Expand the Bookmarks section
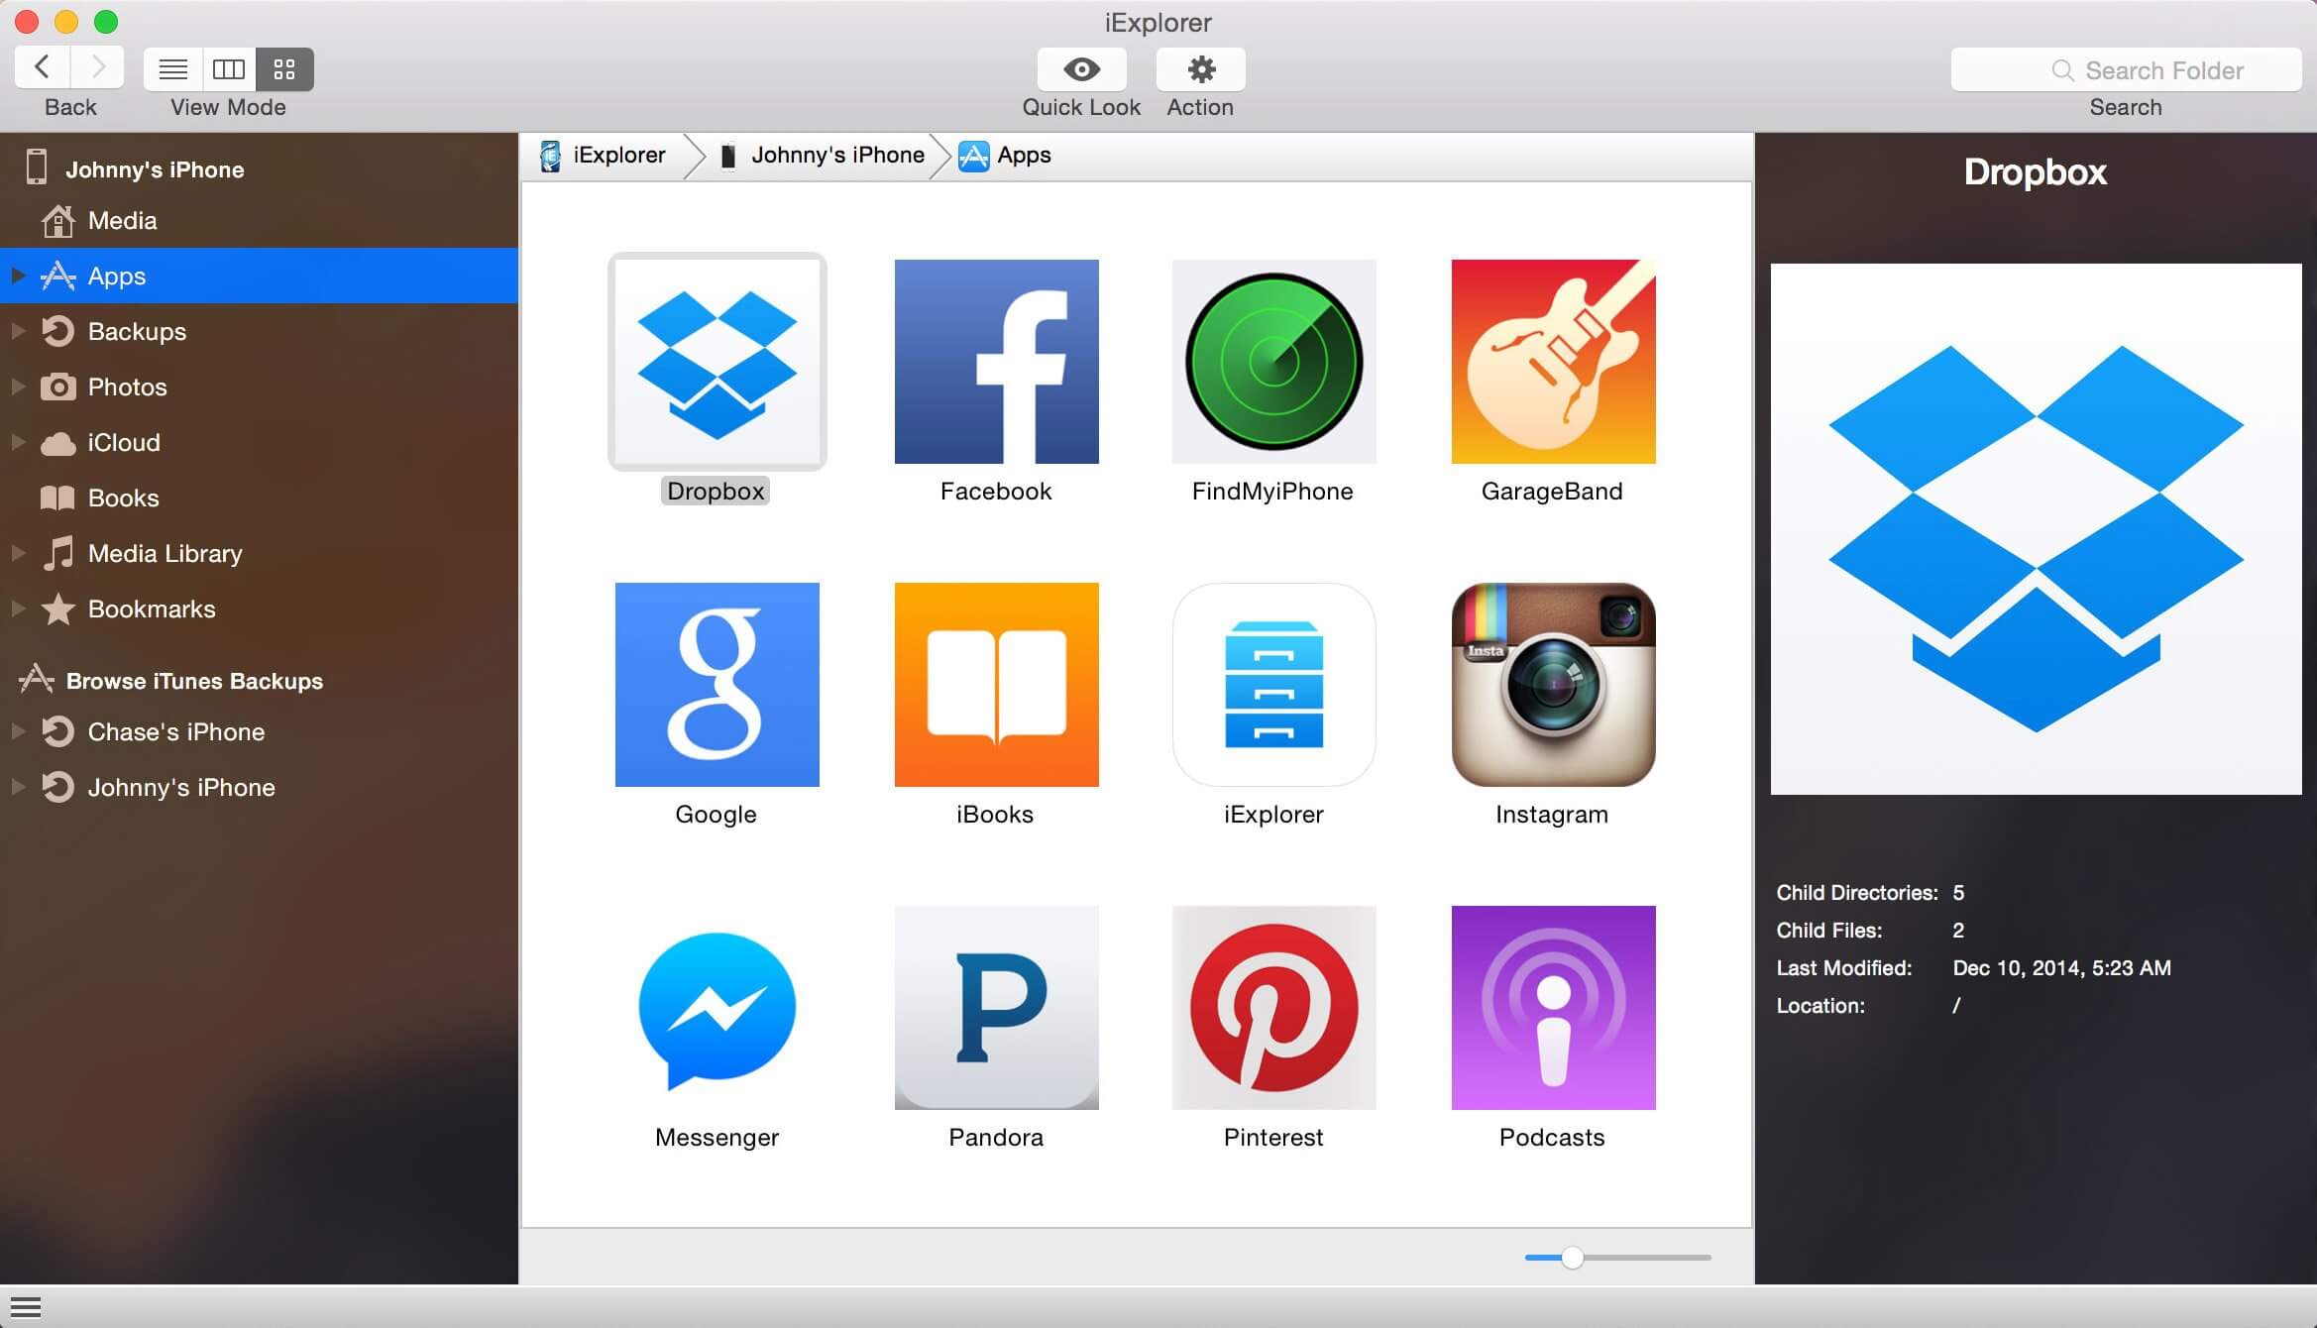Image resolution: width=2317 pixels, height=1328 pixels. coord(17,609)
